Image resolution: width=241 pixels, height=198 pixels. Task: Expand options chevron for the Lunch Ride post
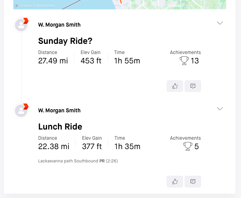coord(220,109)
